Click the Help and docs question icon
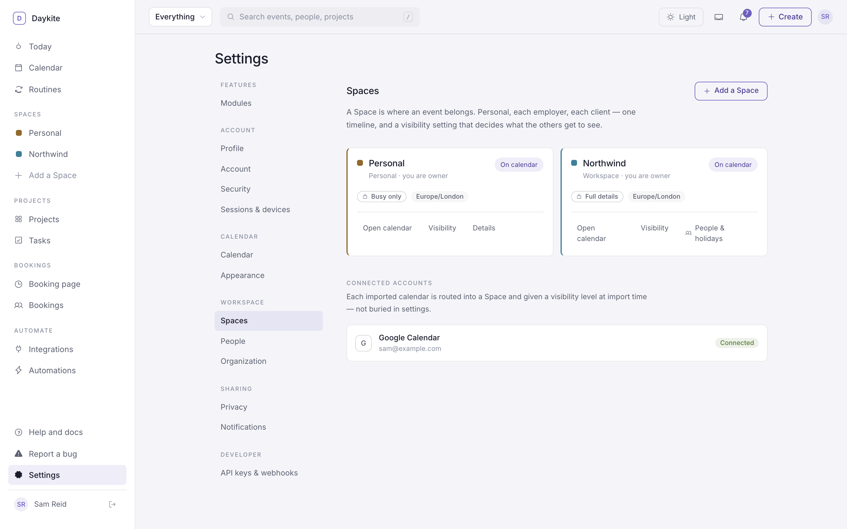Image resolution: width=847 pixels, height=529 pixels. pos(19,432)
